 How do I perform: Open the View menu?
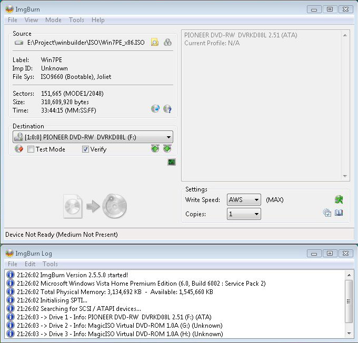tap(31, 20)
